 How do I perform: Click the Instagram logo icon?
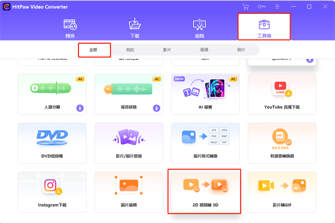click(52, 186)
